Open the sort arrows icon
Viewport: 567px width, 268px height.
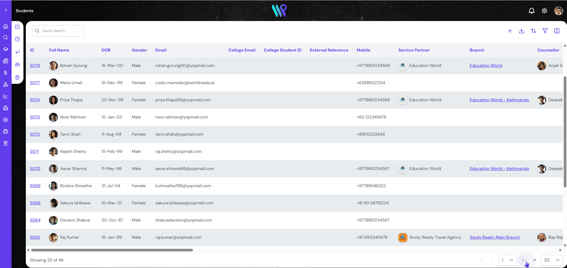pyautogui.click(x=533, y=31)
